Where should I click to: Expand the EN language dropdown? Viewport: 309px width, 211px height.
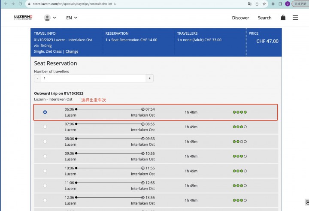click(x=71, y=18)
